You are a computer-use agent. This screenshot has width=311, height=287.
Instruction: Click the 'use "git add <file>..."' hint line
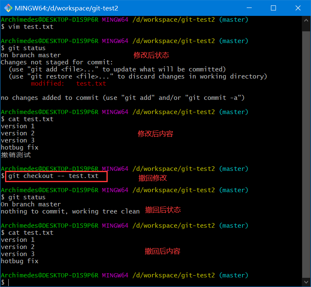pyautogui.click(x=117, y=69)
